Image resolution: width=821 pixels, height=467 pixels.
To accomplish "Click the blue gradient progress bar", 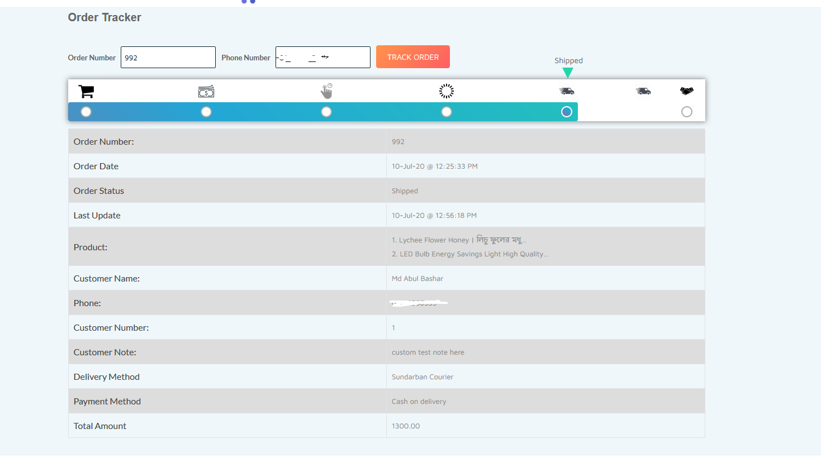I will point(323,112).
